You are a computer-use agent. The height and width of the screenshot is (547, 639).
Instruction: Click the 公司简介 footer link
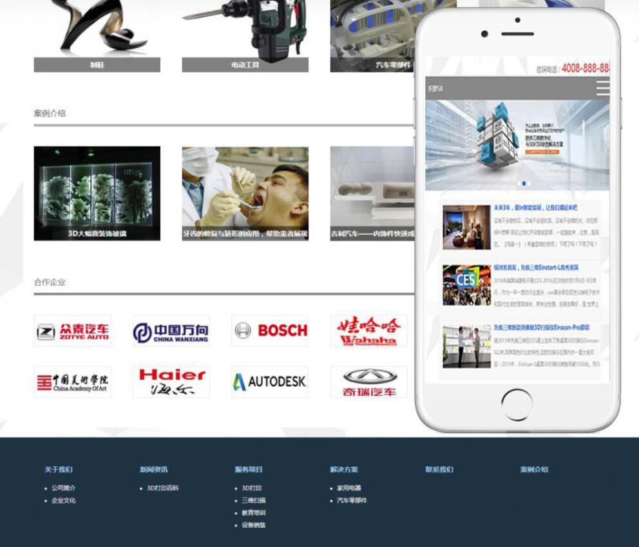[x=63, y=488]
